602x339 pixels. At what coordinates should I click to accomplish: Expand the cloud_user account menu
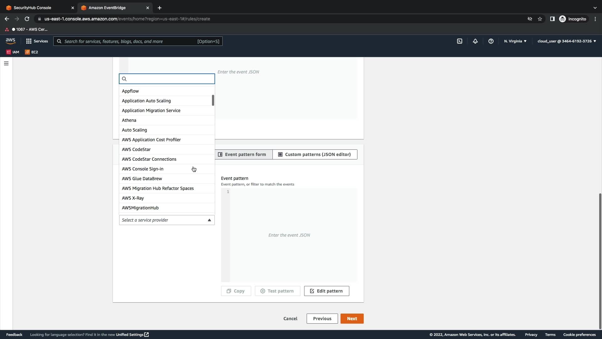click(x=567, y=41)
